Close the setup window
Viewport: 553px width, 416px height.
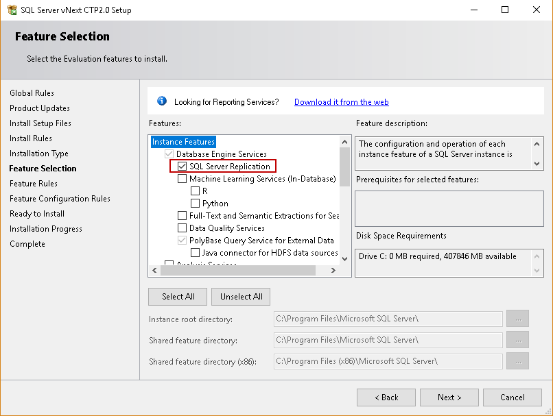tap(537, 10)
